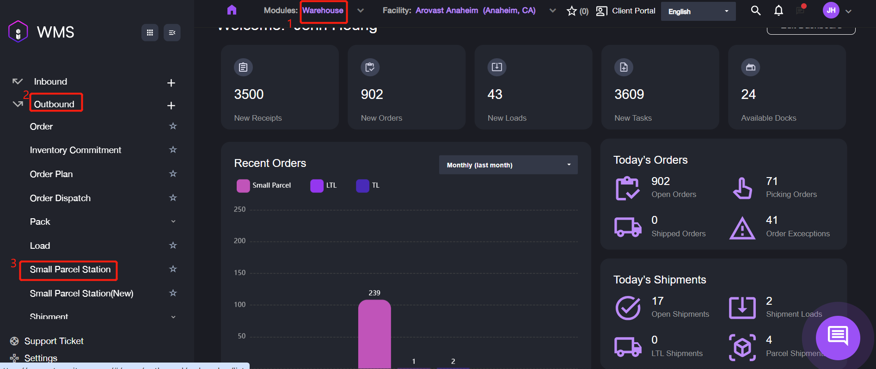Open the chat bubble widget
Image resolution: width=876 pixels, height=369 pixels.
[x=838, y=338]
